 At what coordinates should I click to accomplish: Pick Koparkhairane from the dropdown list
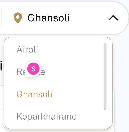click(47, 116)
